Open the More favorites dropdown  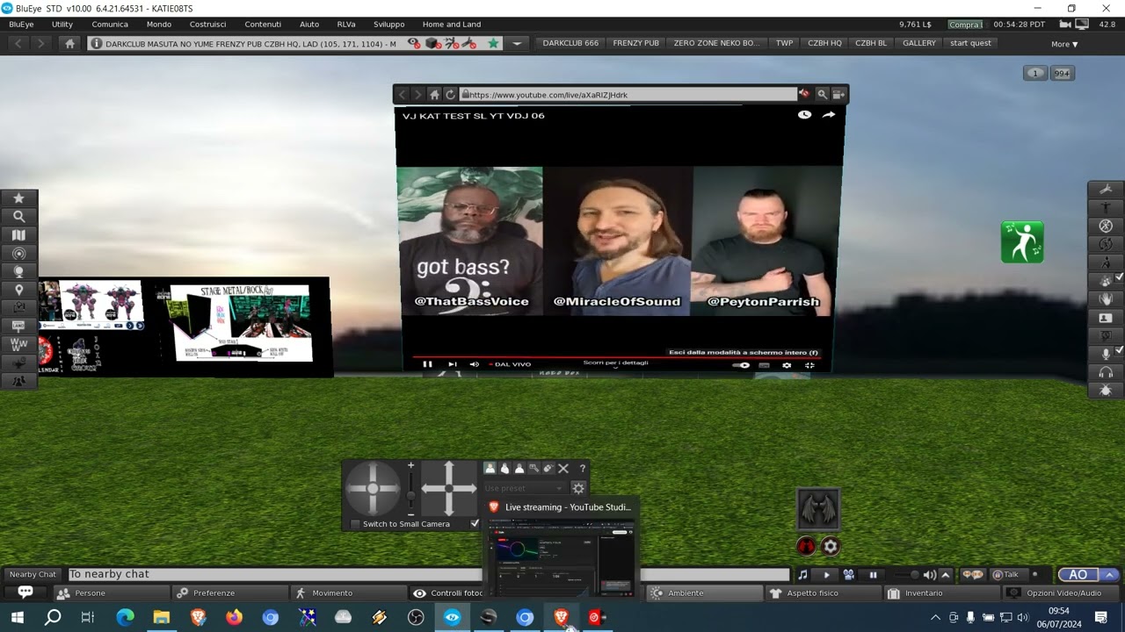click(x=1064, y=44)
